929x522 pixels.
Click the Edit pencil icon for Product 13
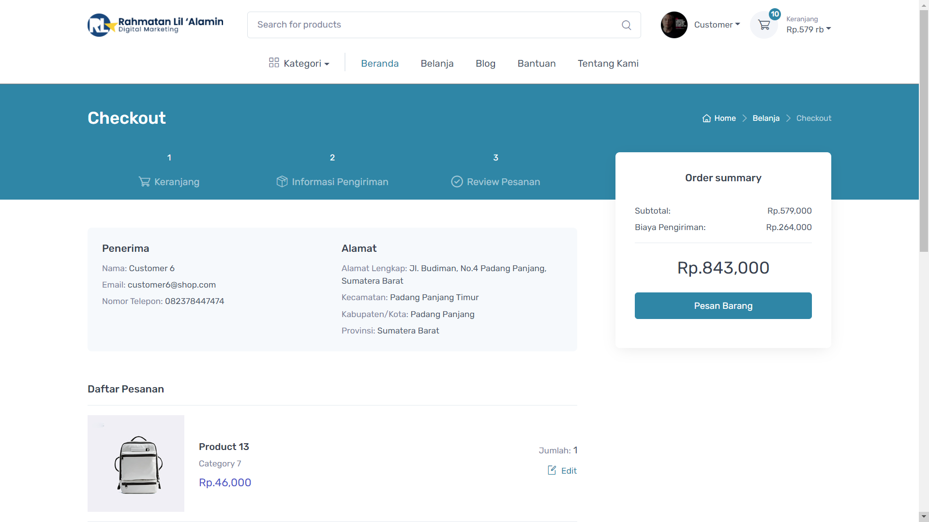(x=552, y=470)
